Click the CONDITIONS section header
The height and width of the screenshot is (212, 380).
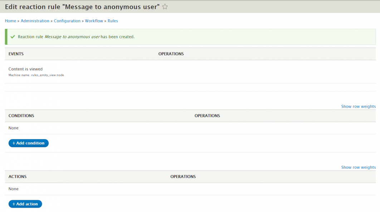pyautogui.click(x=21, y=115)
